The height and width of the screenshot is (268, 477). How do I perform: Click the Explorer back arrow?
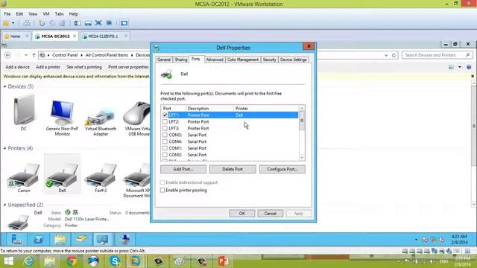[8, 55]
